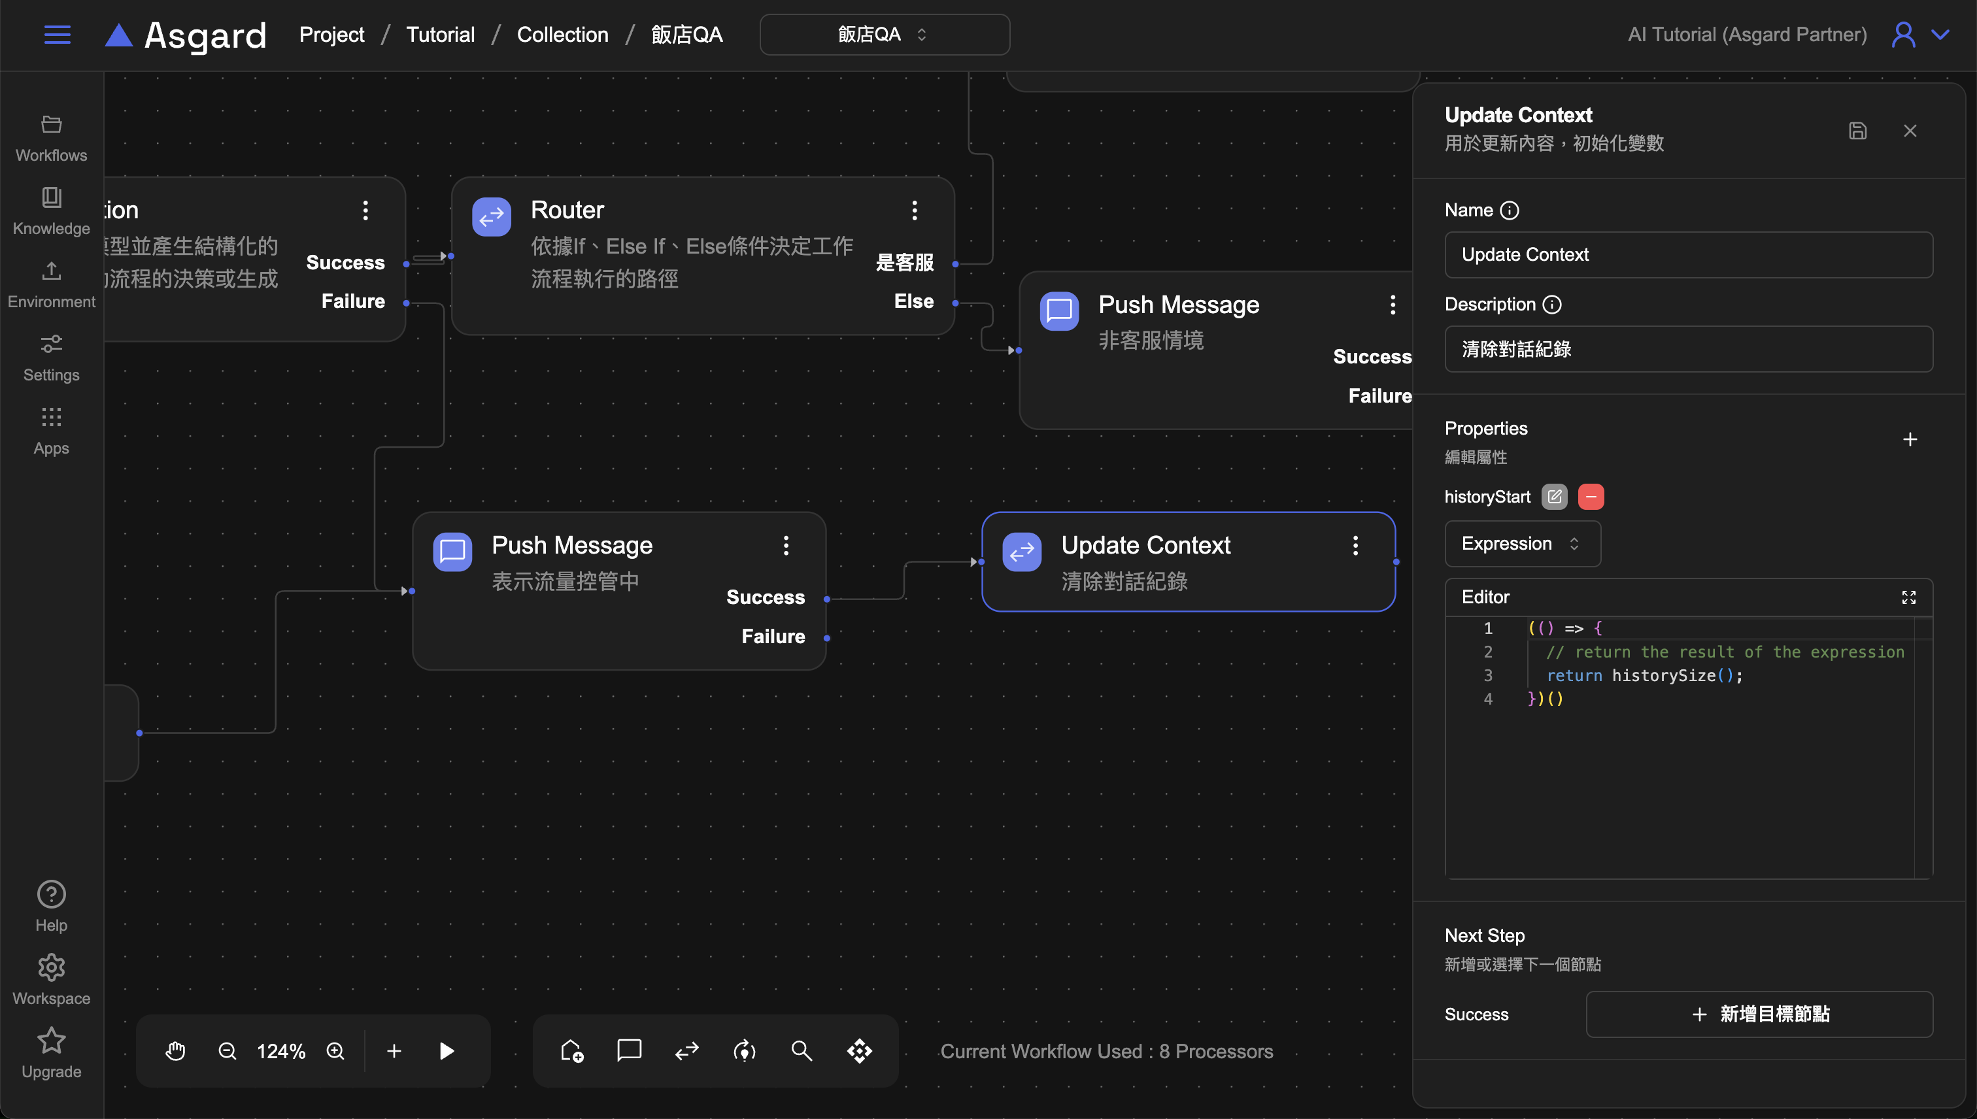Viewport: 1977px width, 1119px height.
Task: Open Router node three-dot menu
Action: [914, 210]
